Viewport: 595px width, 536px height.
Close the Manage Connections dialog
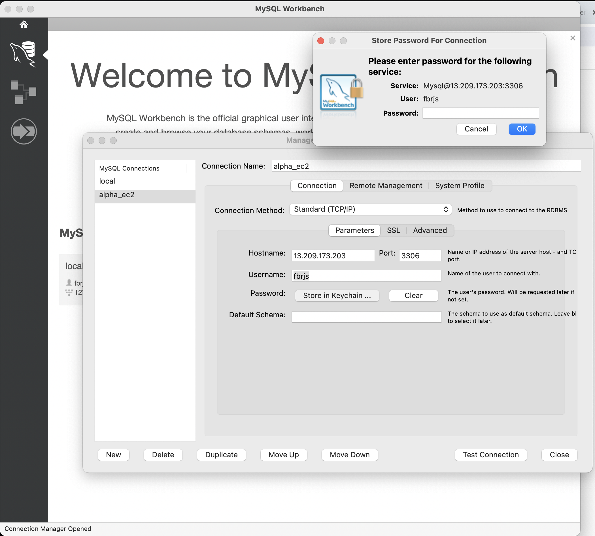point(559,455)
